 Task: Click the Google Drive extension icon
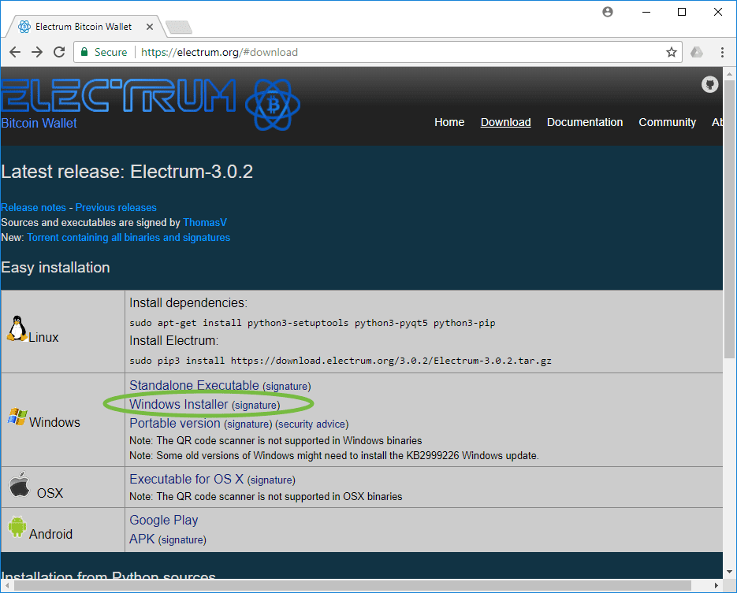click(697, 52)
